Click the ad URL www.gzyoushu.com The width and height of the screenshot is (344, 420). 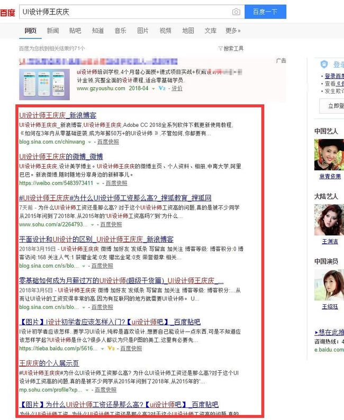[x=101, y=88]
